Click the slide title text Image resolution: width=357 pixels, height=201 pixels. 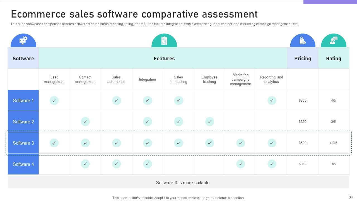[134, 14]
